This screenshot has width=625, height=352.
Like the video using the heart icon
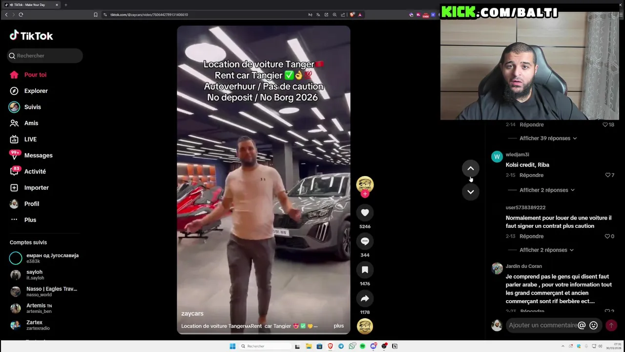(365, 213)
